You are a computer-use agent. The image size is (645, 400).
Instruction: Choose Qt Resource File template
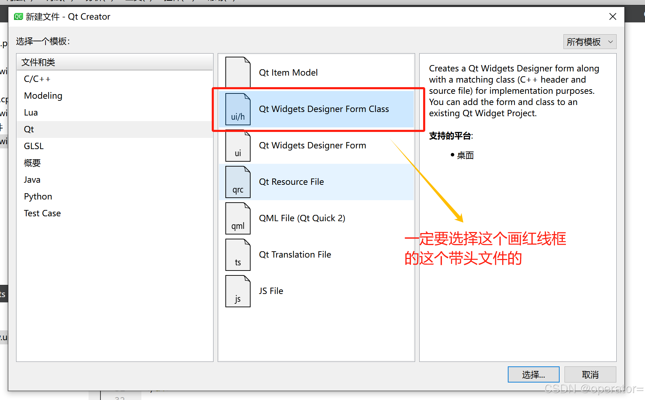(x=316, y=182)
